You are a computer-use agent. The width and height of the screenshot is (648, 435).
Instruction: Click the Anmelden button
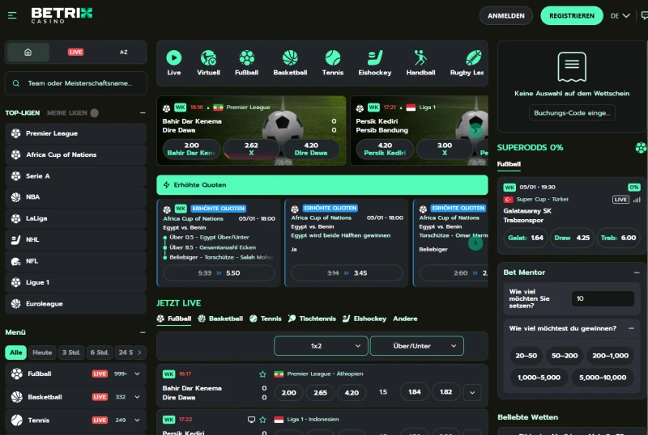tap(506, 15)
